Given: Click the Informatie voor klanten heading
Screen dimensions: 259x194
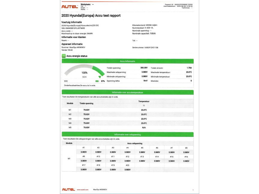Looking at the screenshot, I should pos(74,37).
